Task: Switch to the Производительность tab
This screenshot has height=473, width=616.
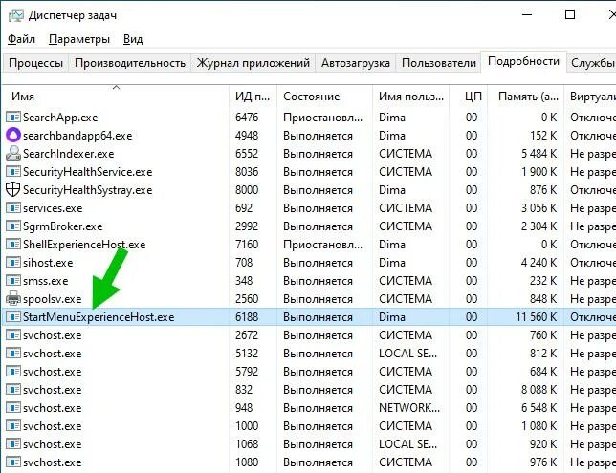Action: tap(130, 63)
